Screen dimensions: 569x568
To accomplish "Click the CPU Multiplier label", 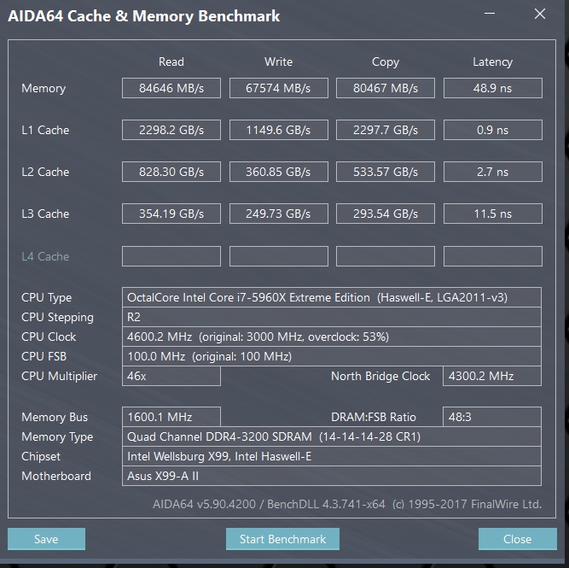I will coord(59,376).
